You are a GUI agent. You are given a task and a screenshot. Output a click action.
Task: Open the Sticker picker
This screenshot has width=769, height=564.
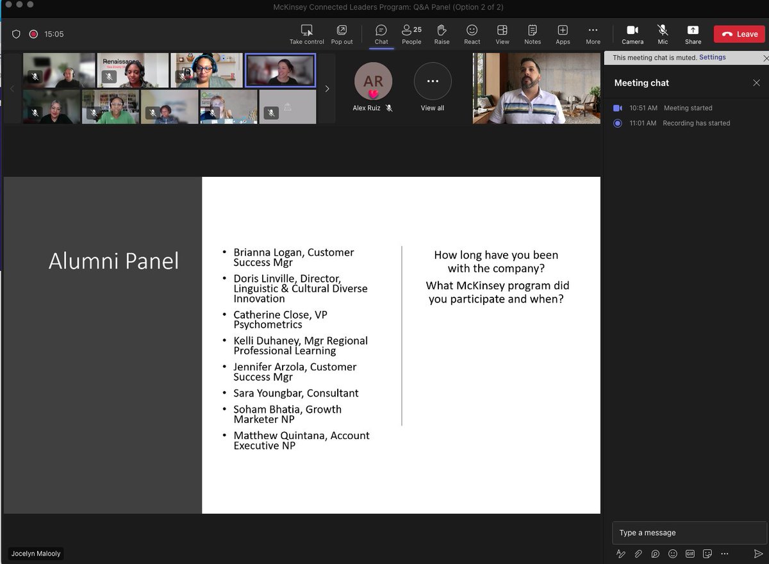click(707, 554)
